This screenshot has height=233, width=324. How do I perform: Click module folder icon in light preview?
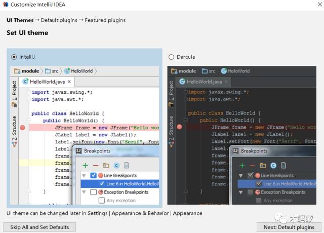17,71
